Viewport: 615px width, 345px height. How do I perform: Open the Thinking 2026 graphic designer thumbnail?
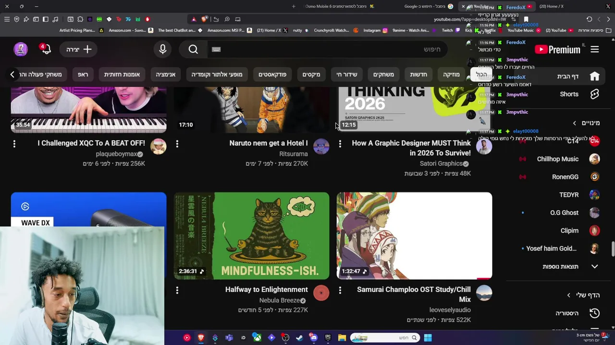tap(414, 109)
